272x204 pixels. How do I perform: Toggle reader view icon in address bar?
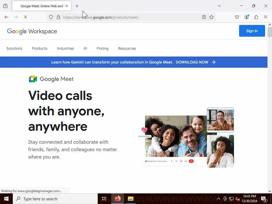(204, 17)
